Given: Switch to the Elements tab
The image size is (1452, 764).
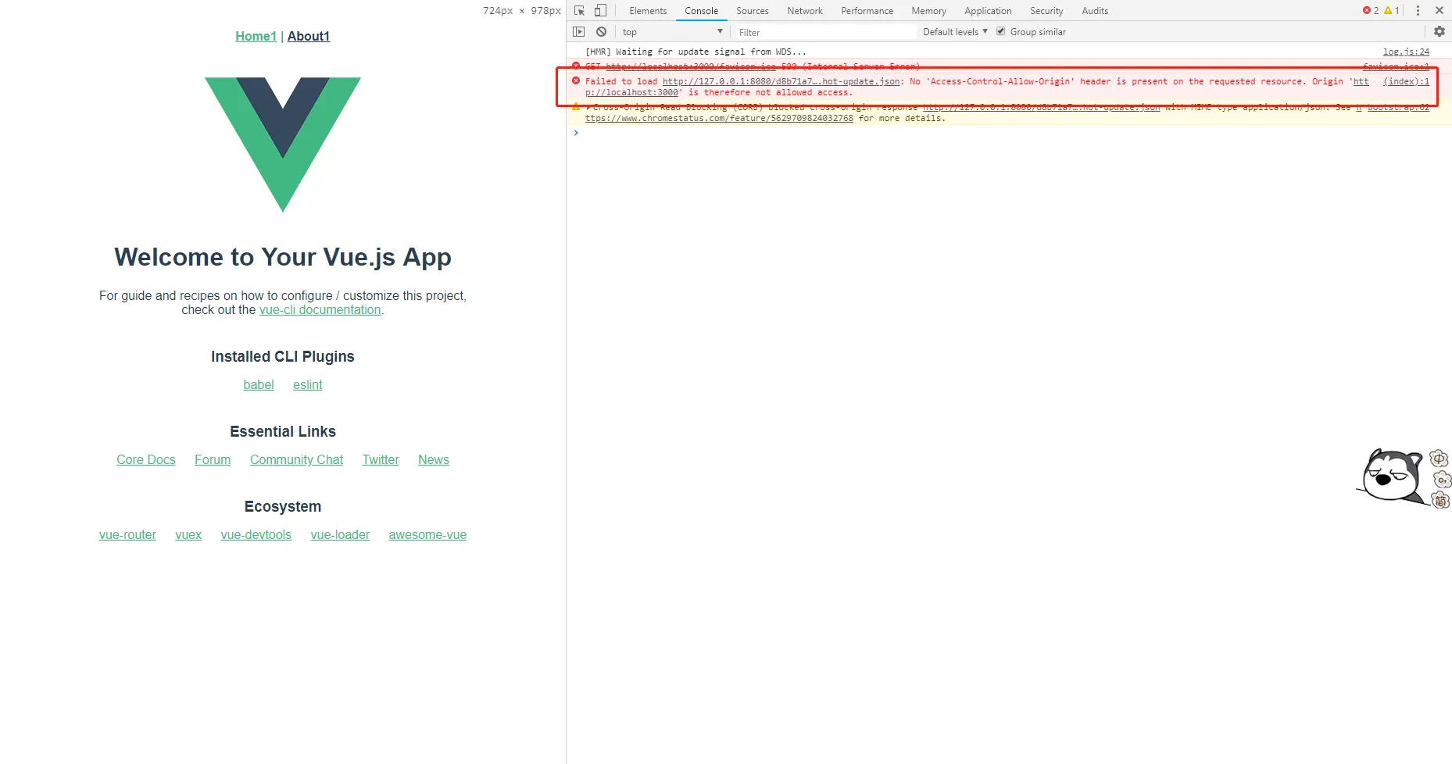Looking at the screenshot, I should [x=648, y=11].
